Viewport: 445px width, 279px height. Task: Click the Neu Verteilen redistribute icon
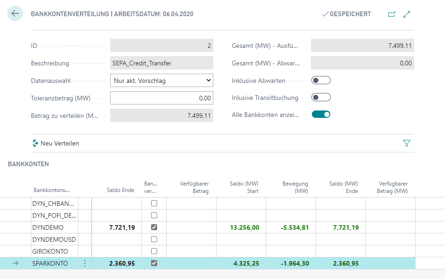pos(35,143)
